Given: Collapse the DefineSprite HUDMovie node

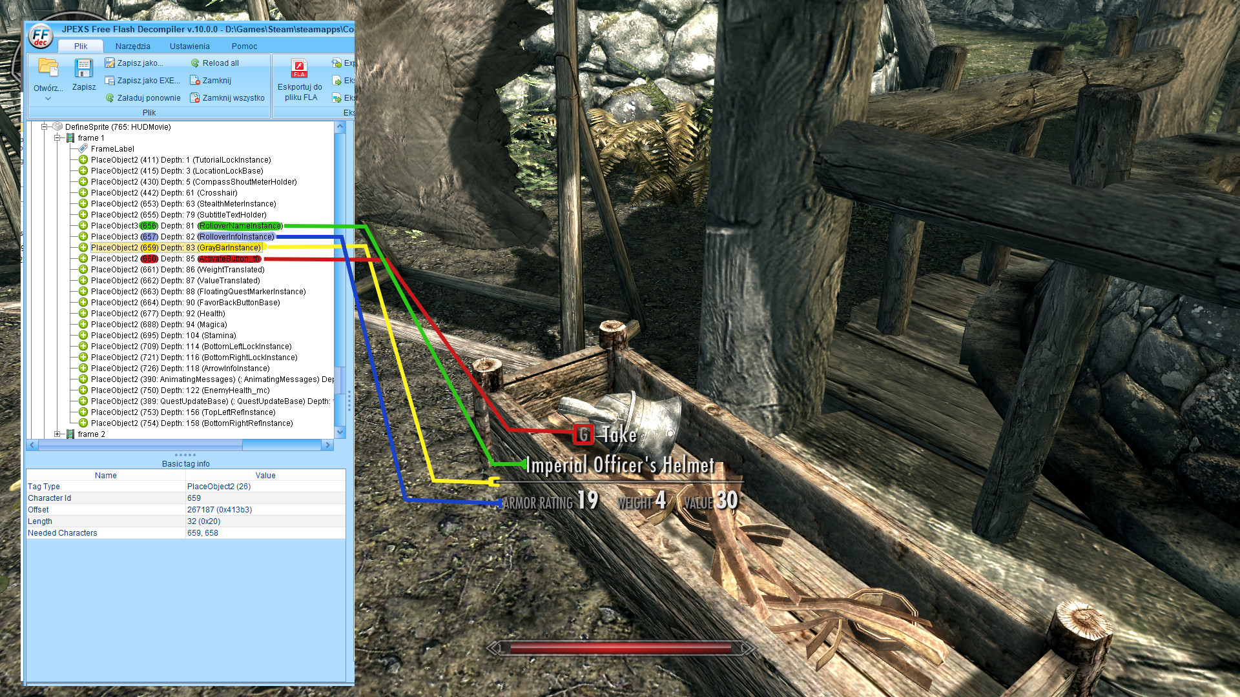Looking at the screenshot, I should [x=45, y=127].
